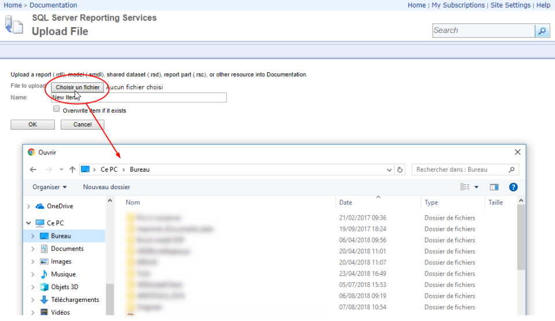The height and width of the screenshot is (321, 555).
Task: Open the My Subscriptions link
Action: (x=458, y=5)
